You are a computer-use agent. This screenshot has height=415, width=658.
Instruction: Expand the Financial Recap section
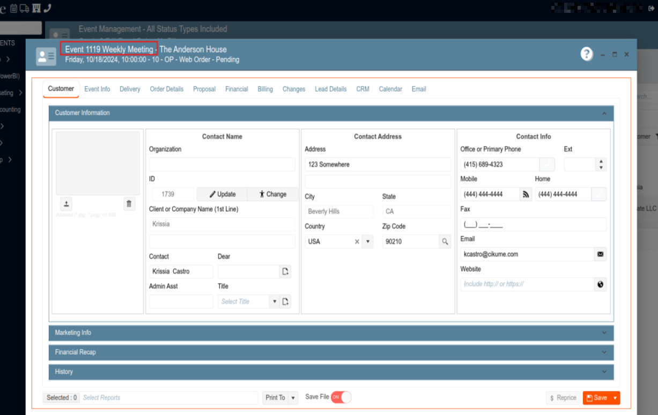[x=331, y=352]
